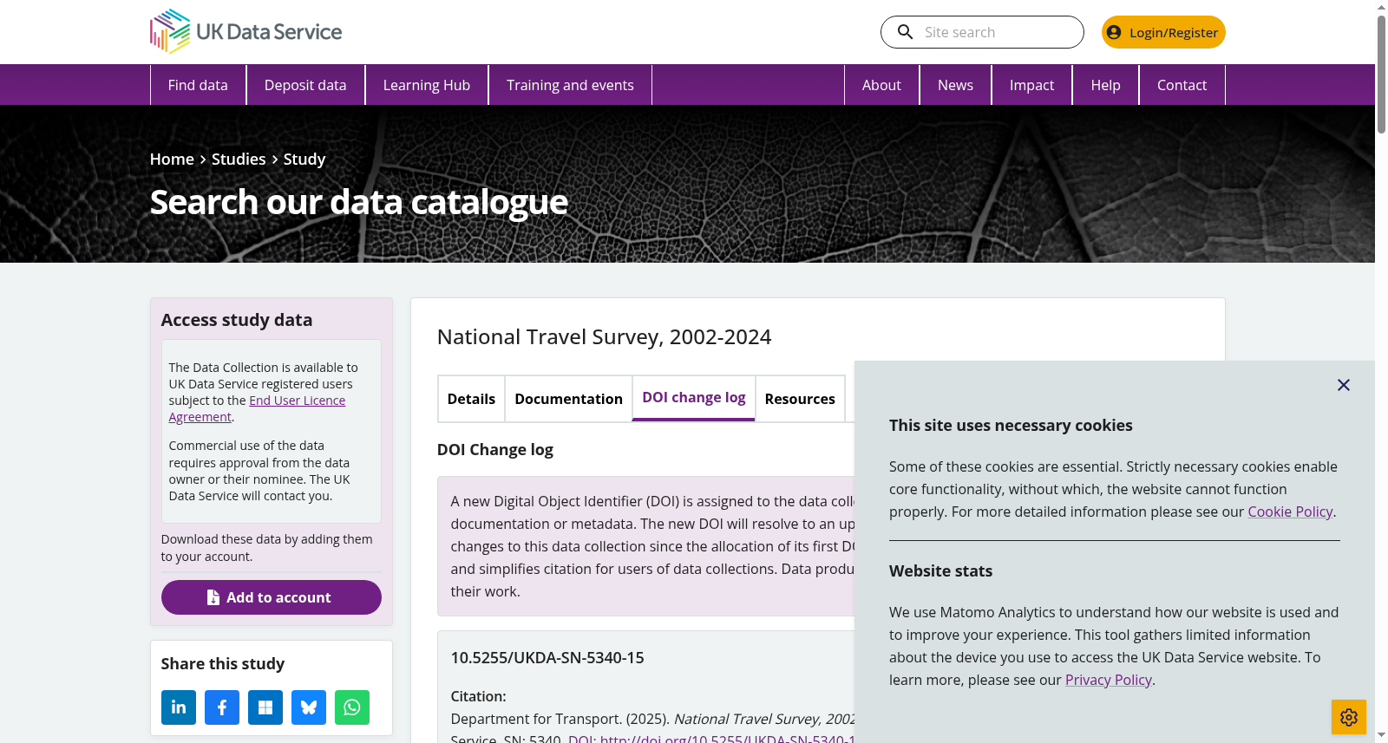1388x743 pixels.
Task: Open the Learning Hub menu
Action: click(427, 85)
